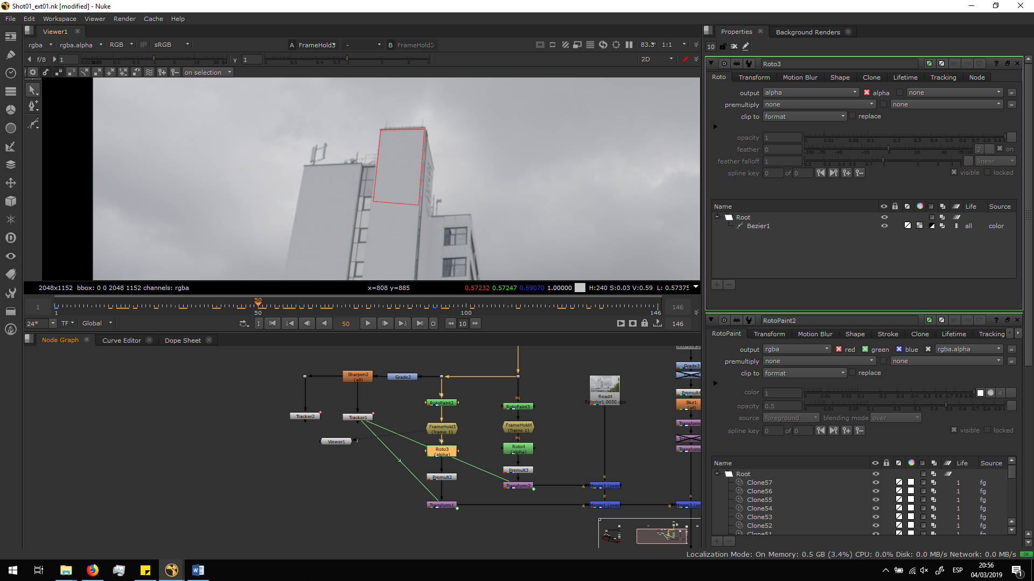Click the pause viewer updates icon
1034x581 pixels.
tap(628, 45)
